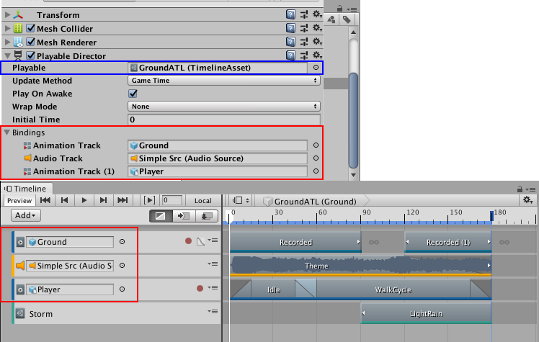The height and width of the screenshot is (342, 539).
Task: Go to the end of the timeline
Action: point(122,200)
